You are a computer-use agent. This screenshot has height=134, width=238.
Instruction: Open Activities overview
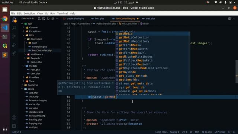(x=7, y=3)
